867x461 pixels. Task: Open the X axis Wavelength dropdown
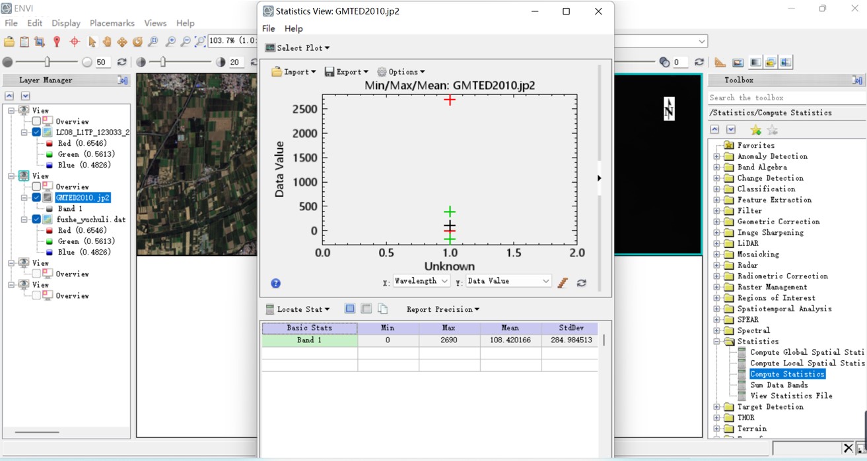click(421, 281)
